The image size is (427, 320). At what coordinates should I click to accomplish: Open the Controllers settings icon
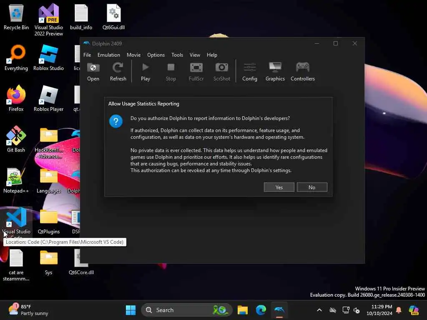(303, 72)
